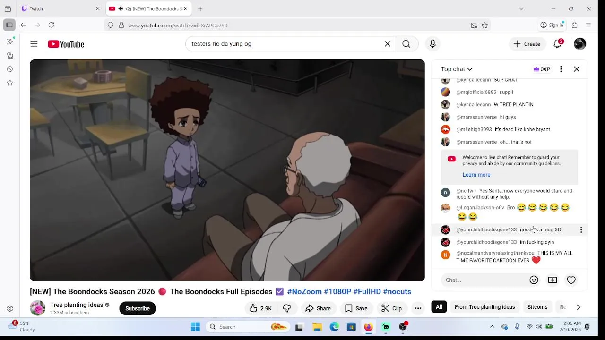This screenshot has height=340, width=605.
Task: Open options for yourchildhoodisgone133 message
Action: click(581, 230)
